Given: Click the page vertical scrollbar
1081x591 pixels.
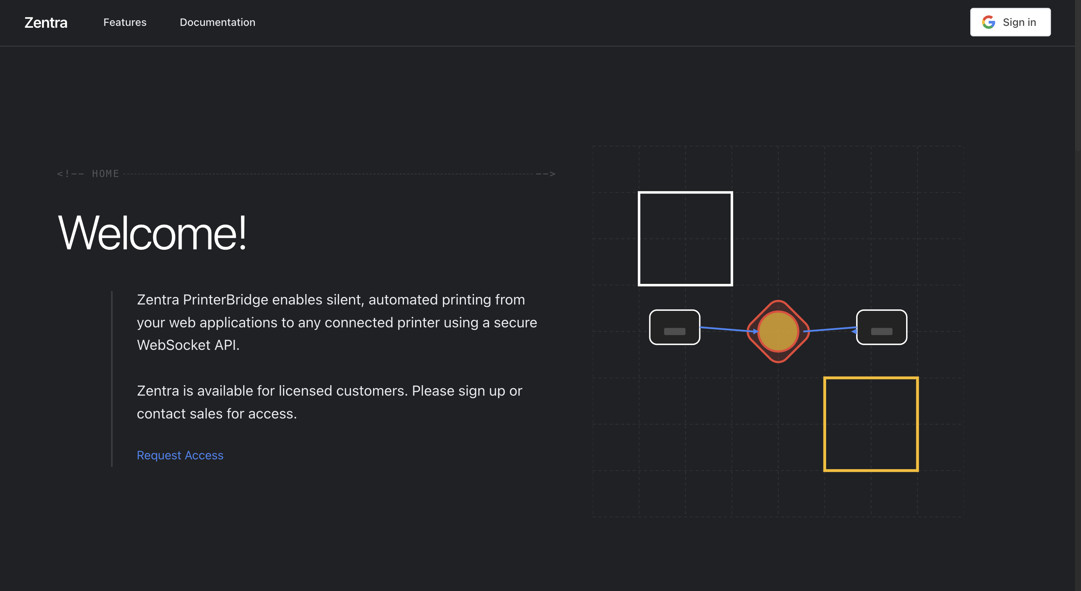Looking at the screenshot, I should point(1078,75).
